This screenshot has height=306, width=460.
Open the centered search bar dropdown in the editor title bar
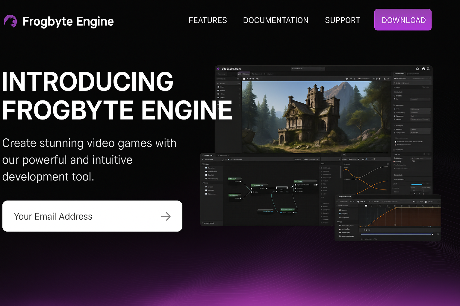pyautogui.click(x=308, y=69)
